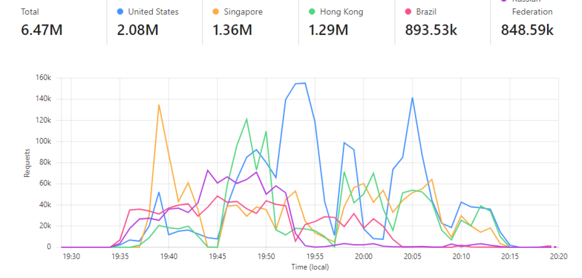582x278 pixels.
Task: Click the highest blue peak near 19:54
Action: [305, 83]
